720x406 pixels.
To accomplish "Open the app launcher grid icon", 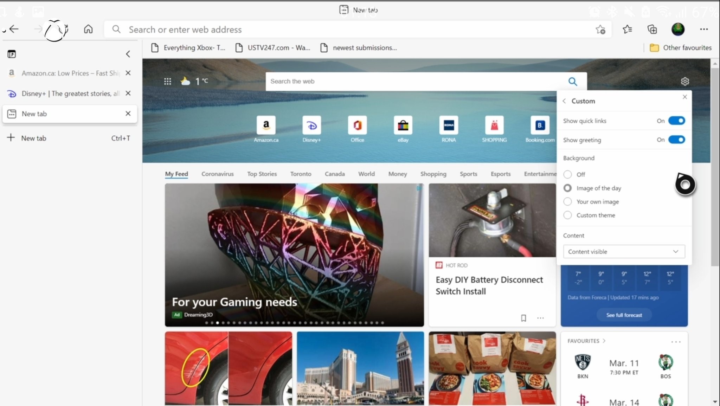I will [x=168, y=82].
